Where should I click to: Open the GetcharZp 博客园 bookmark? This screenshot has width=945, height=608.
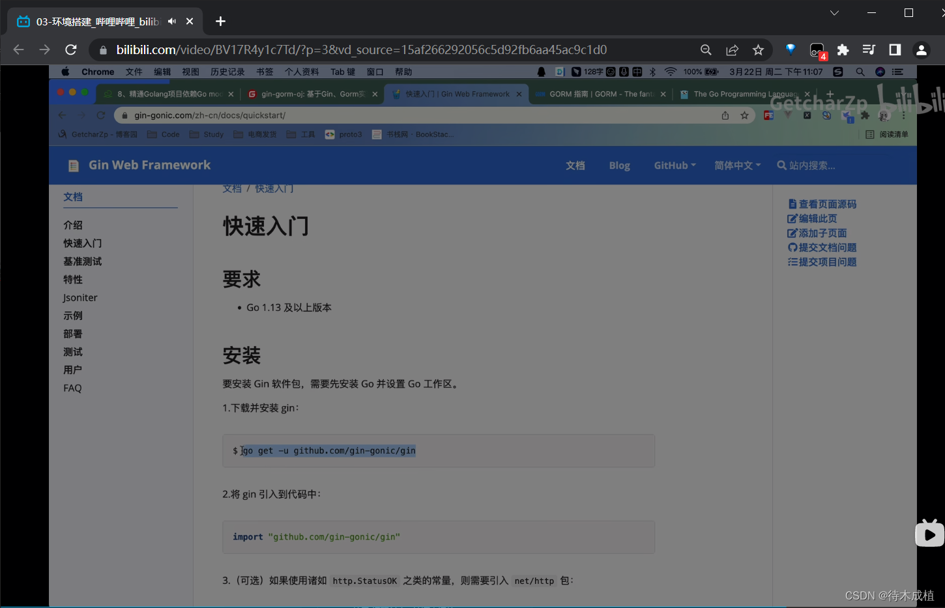tap(98, 134)
